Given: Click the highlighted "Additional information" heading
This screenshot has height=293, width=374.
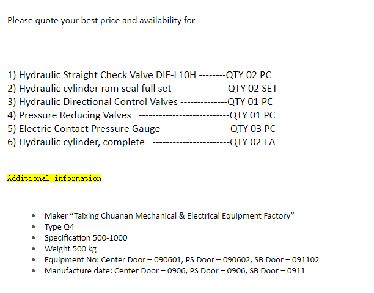Looking at the screenshot, I should coord(54,178).
